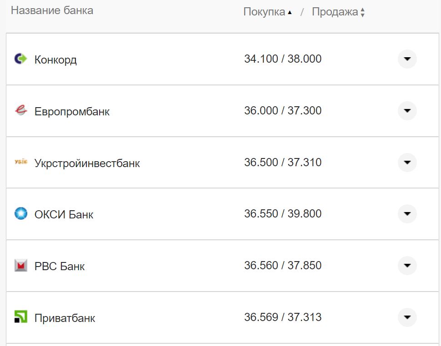This screenshot has width=441, height=346.
Task: Open the Европромбанк bank page link
Action: pyautogui.click(x=71, y=111)
